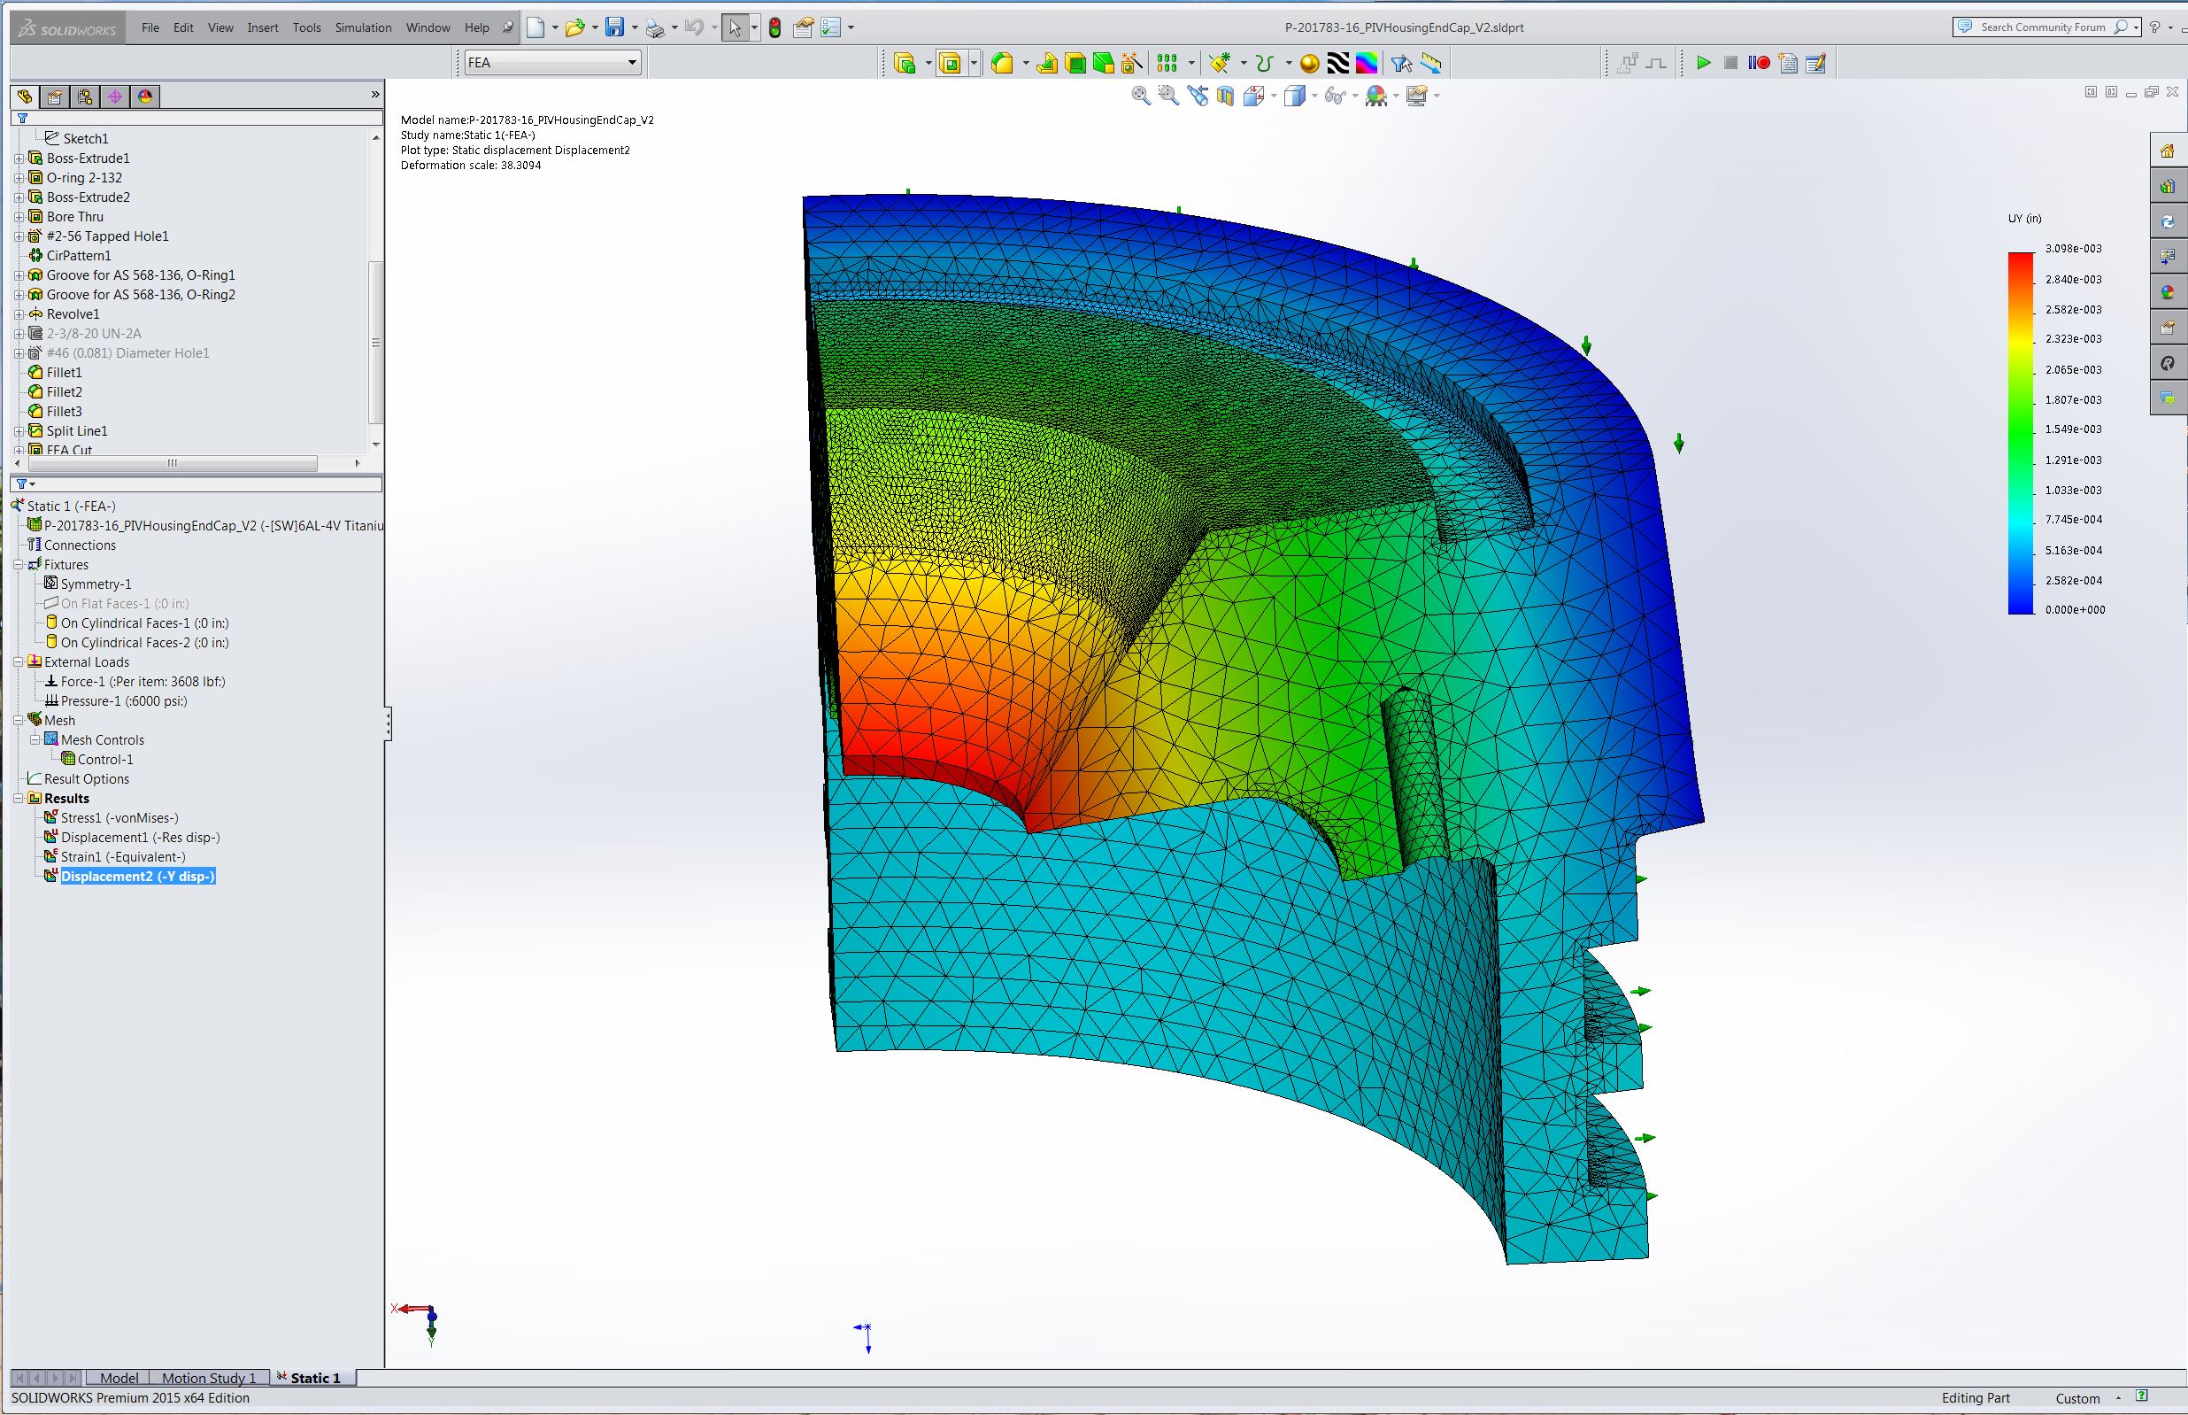Click the Zoom to Fit icon

coord(1140,96)
